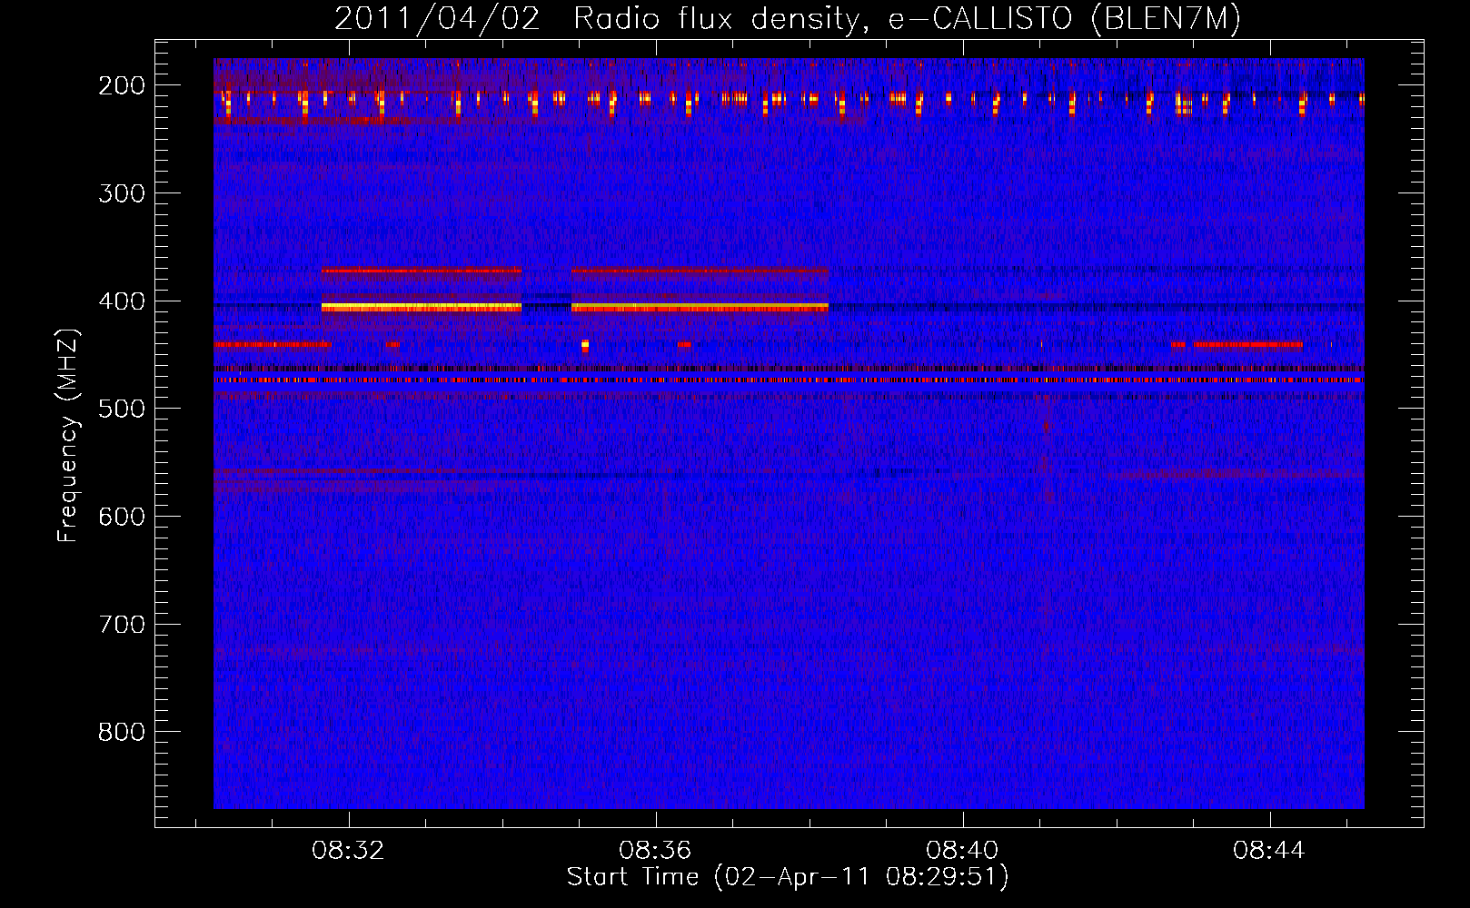Click the 200 frequency tick label
The image size is (1470, 908).
(x=122, y=85)
